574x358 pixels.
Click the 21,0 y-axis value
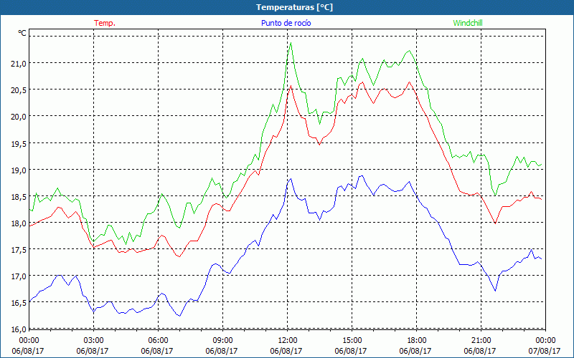19,64
